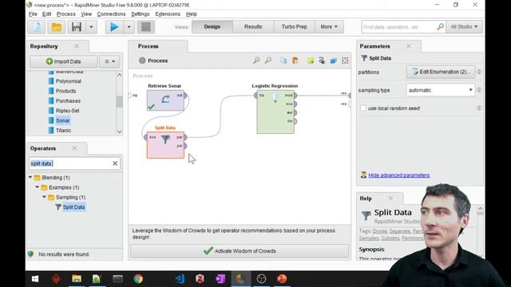
Task: Open the Connections menu
Action: tap(111, 14)
